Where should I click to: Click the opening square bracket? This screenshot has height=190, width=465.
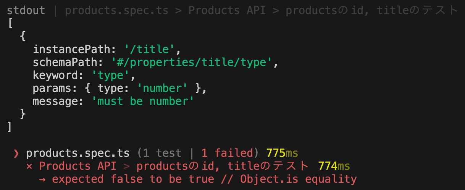[x=10, y=24]
